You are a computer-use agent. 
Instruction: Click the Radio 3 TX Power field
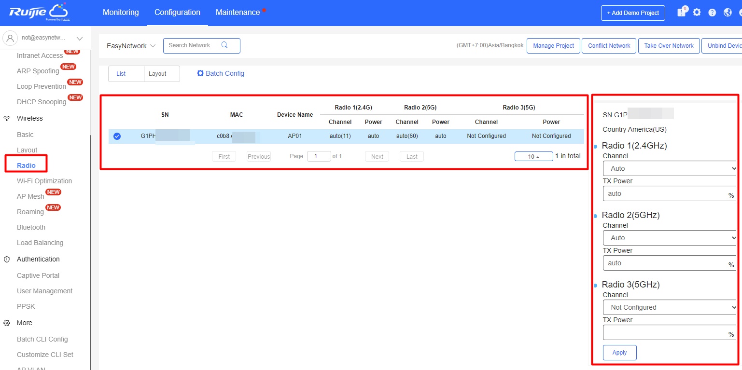[670, 332]
